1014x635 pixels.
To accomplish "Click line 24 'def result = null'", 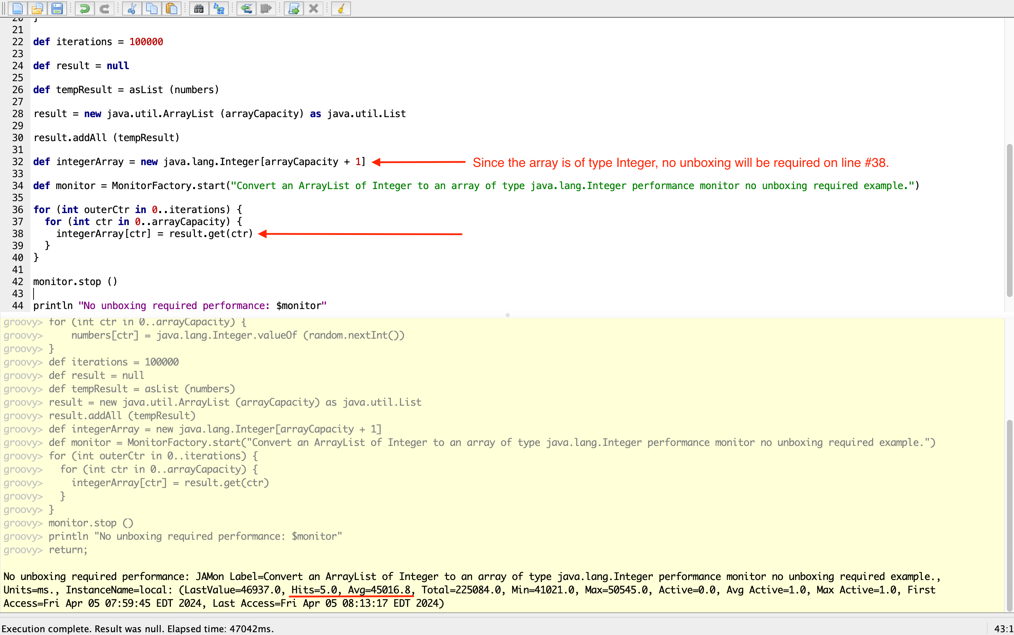I will click(81, 66).
